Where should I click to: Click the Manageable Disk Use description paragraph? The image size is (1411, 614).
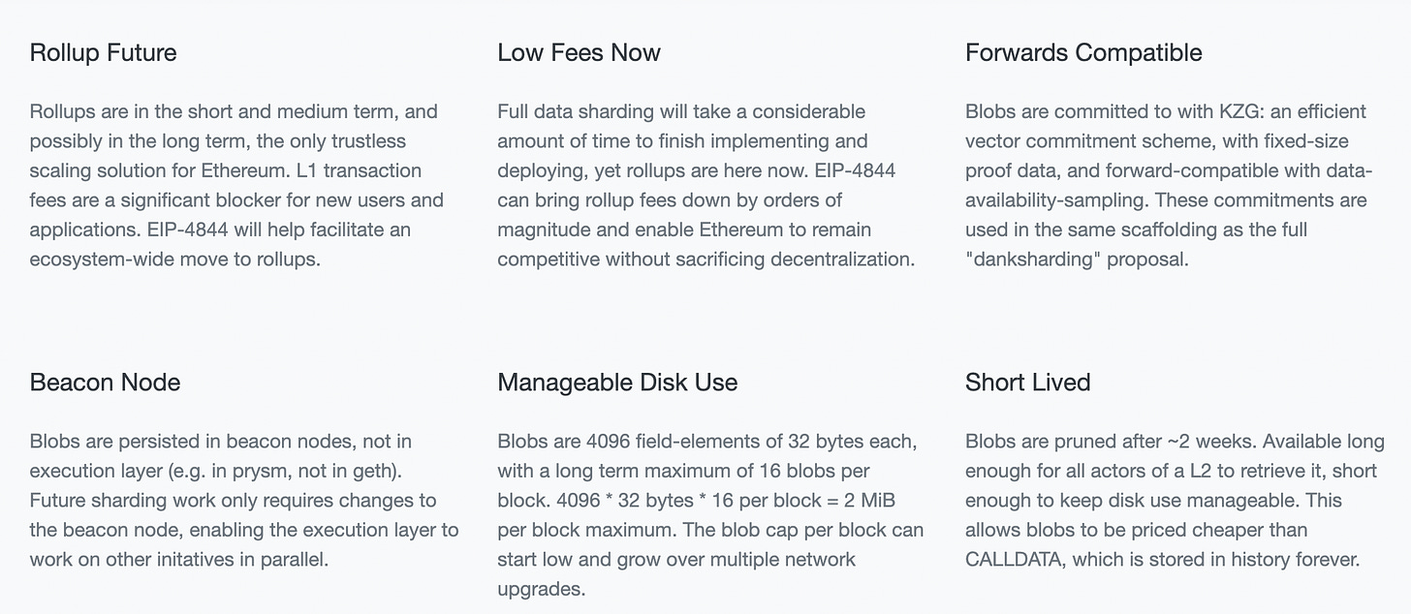point(710,514)
